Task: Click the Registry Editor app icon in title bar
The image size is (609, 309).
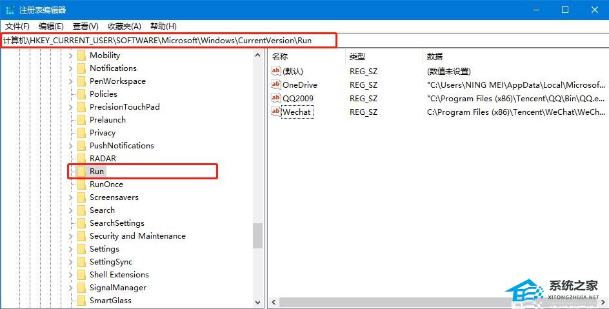Action: click(x=10, y=10)
